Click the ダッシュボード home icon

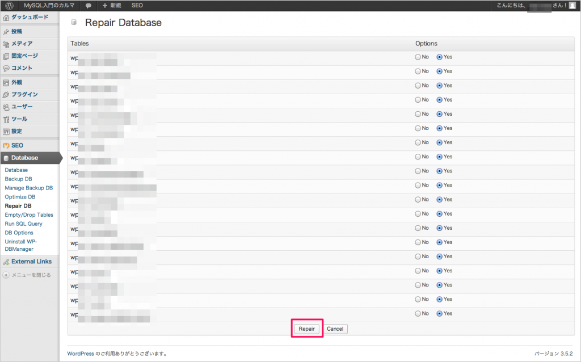[6, 18]
